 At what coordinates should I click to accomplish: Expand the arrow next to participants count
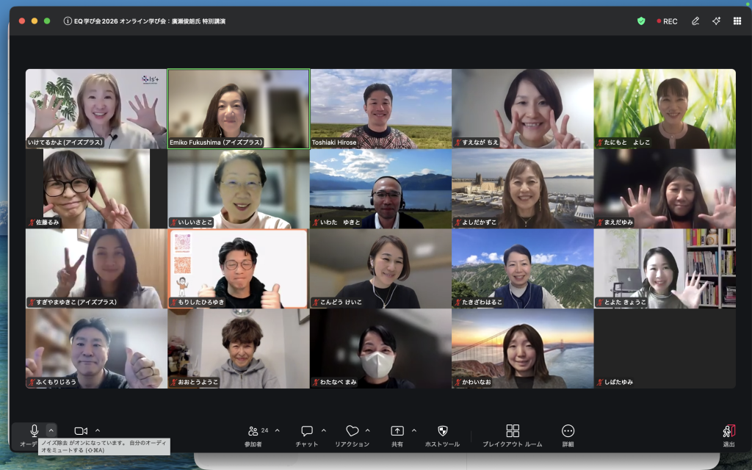pyautogui.click(x=277, y=430)
